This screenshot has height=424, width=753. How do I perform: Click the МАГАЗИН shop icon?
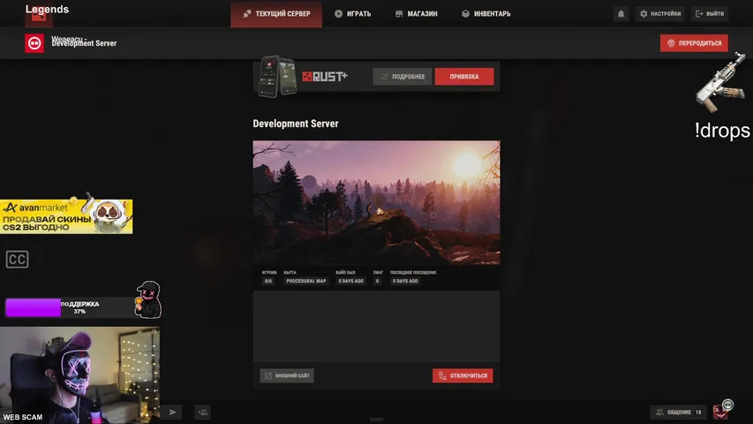tap(399, 13)
